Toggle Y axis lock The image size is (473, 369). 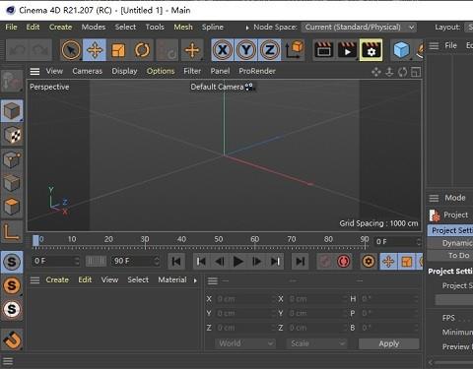(x=246, y=50)
